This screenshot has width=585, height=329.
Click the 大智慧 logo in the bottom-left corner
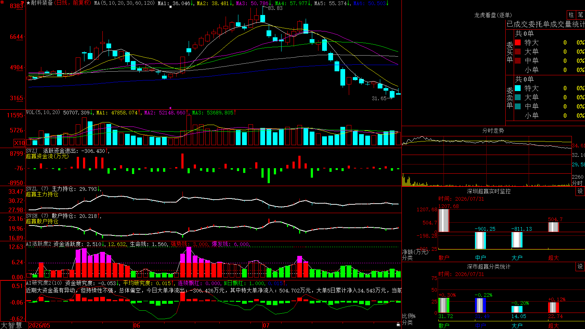click(11, 325)
